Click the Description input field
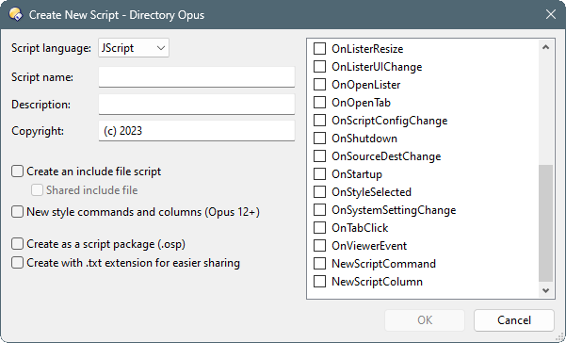566x343 pixels. pyautogui.click(x=197, y=105)
